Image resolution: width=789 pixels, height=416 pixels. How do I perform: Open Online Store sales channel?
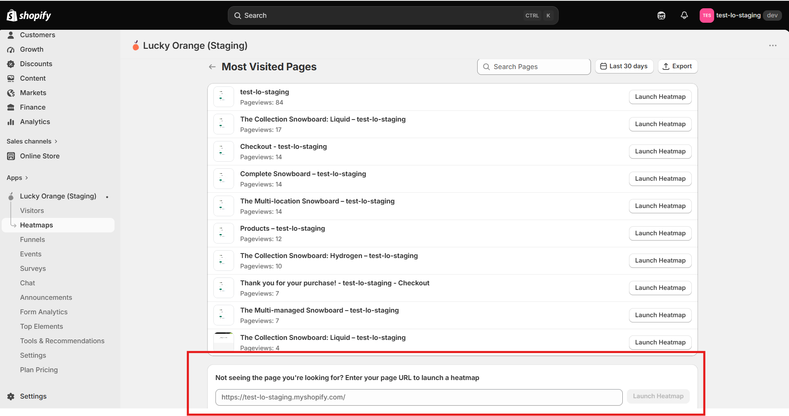(40, 156)
